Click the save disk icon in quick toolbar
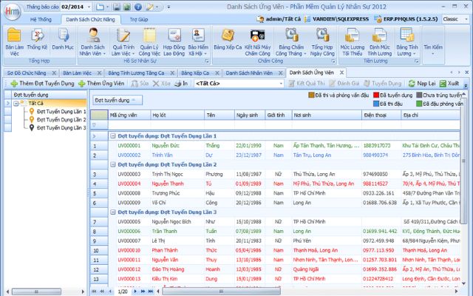This screenshot has width=473, height=296. (117, 7)
